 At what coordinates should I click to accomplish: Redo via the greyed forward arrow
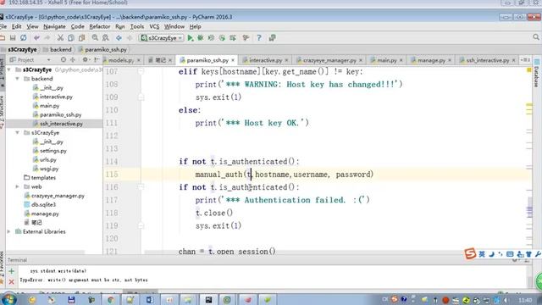[x=47, y=37]
